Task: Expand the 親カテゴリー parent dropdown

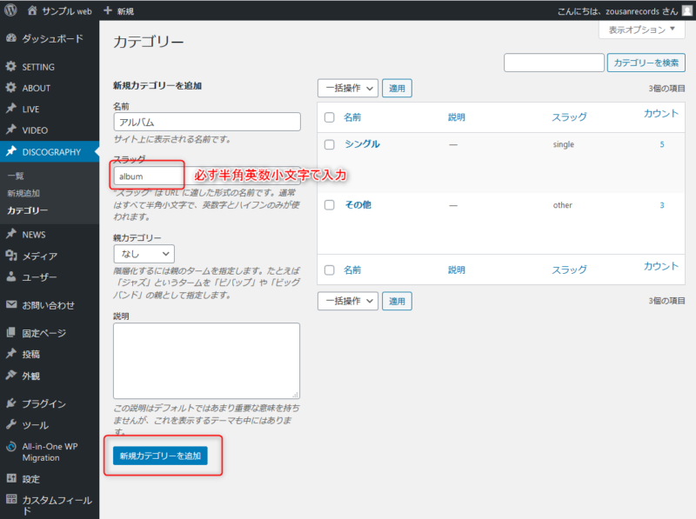Action: 144,254
